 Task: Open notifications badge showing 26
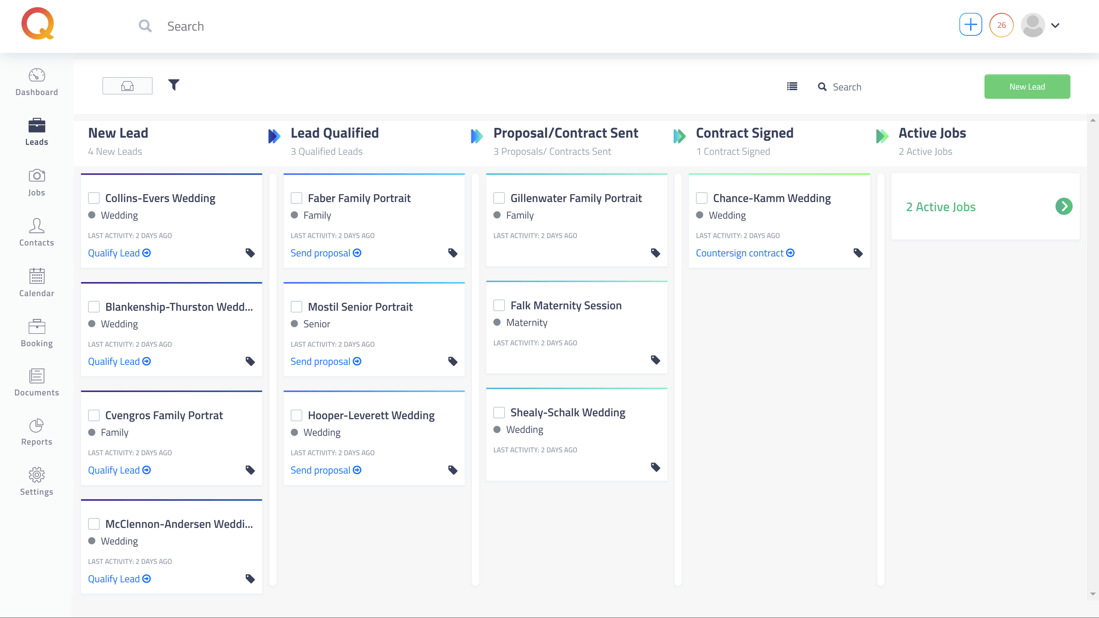1002,25
